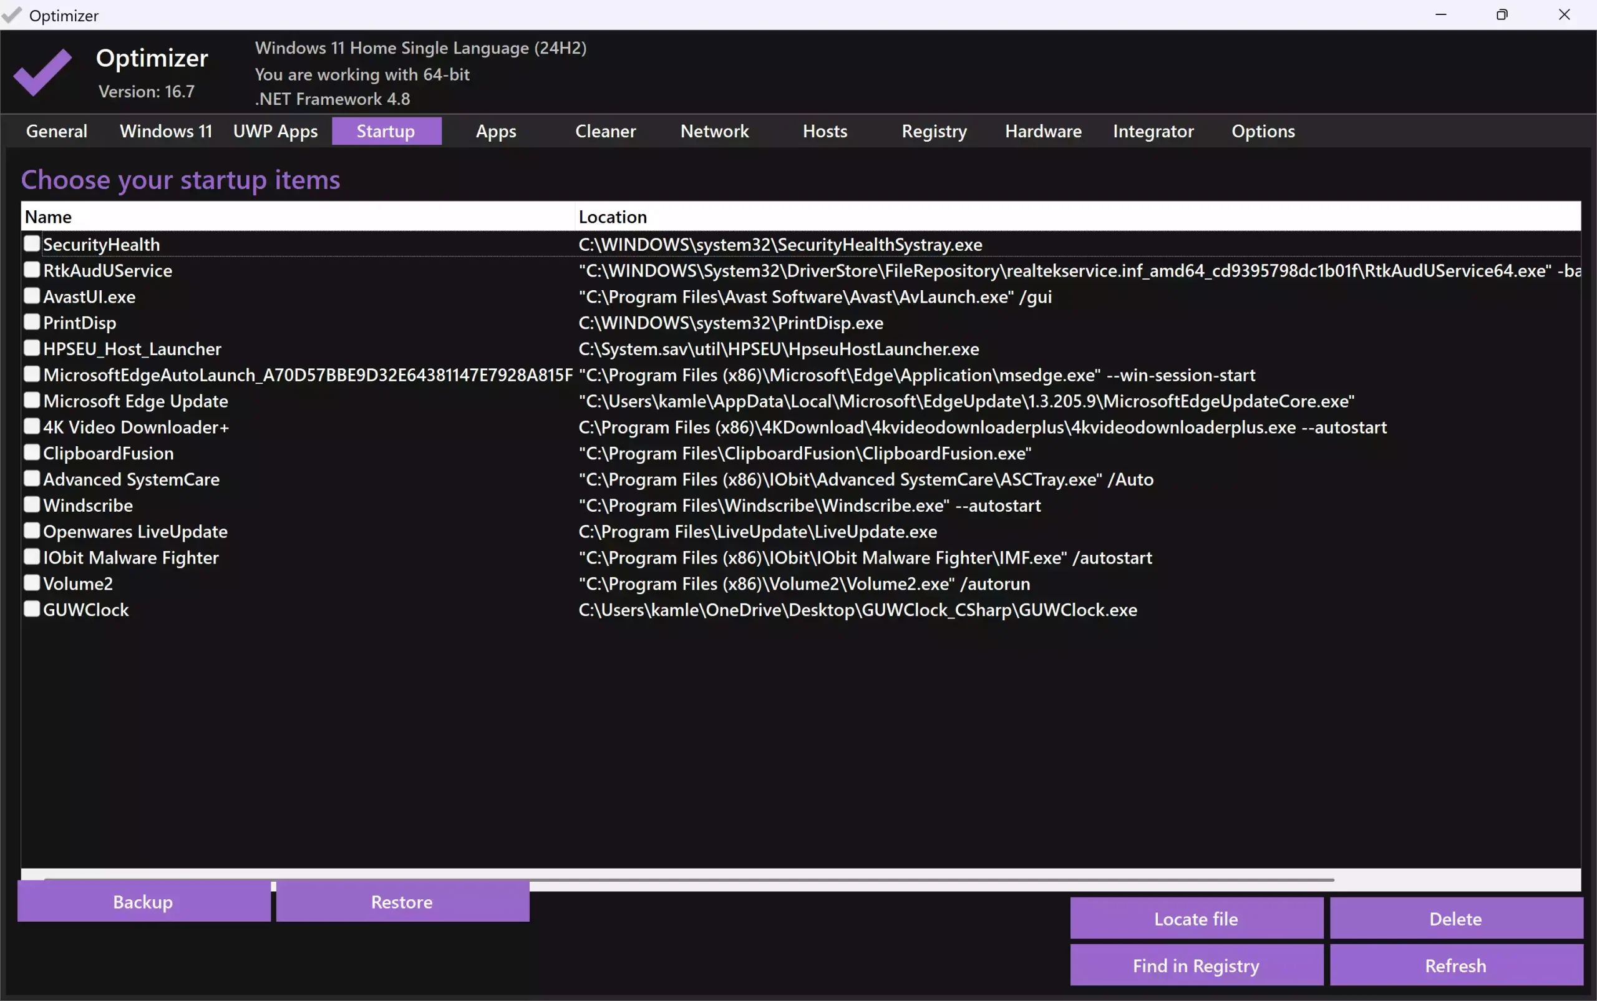Image resolution: width=1597 pixels, height=1001 pixels.
Task: Switch to the Options tab
Action: [1263, 131]
